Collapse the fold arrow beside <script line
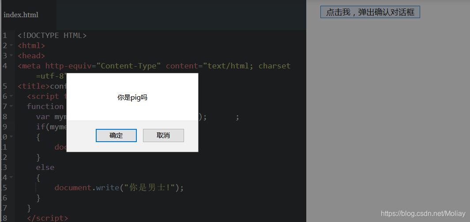The height and width of the screenshot is (222, 470). [x=11, y=96]
